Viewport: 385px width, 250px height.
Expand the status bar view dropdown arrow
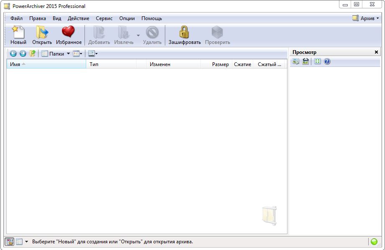[x=26, y=242]
